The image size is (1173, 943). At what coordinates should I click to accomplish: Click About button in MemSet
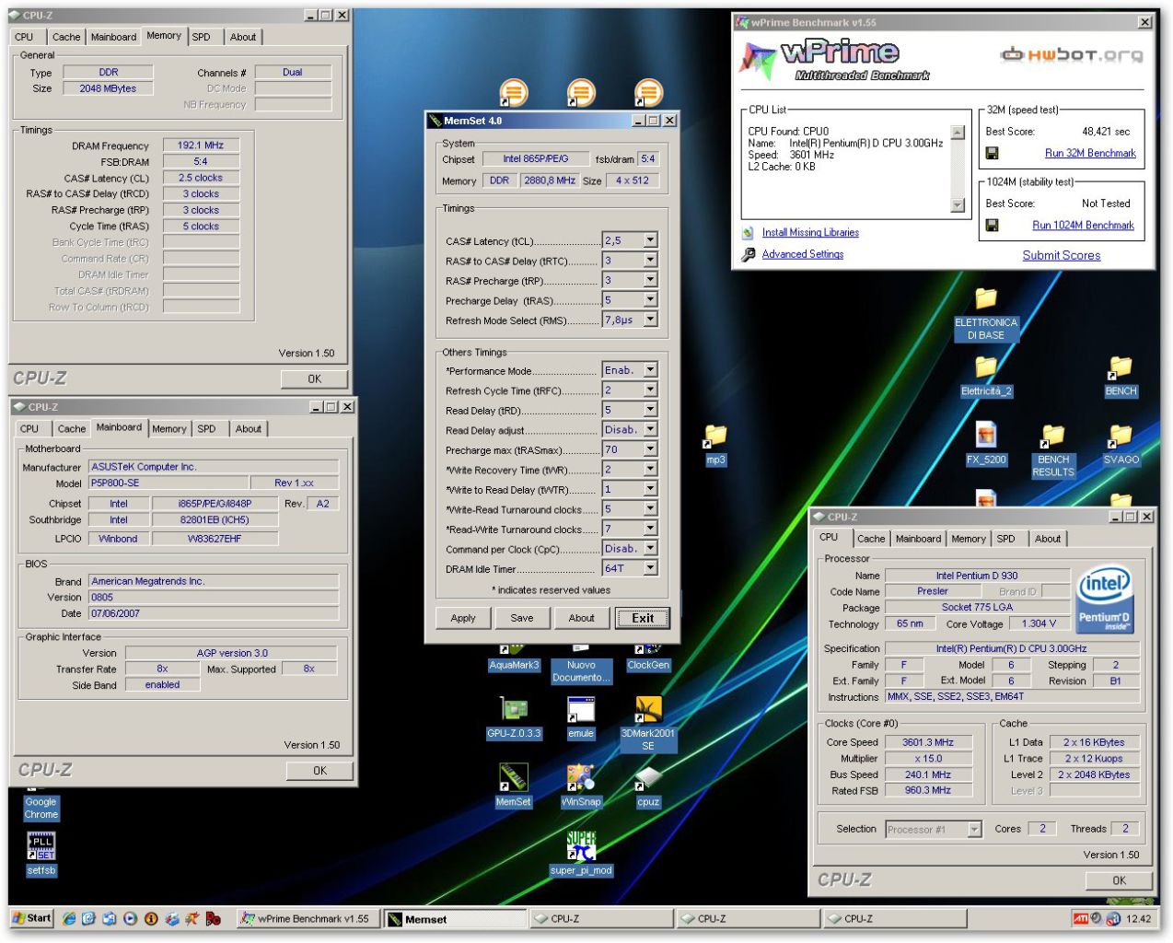(582, 618)
